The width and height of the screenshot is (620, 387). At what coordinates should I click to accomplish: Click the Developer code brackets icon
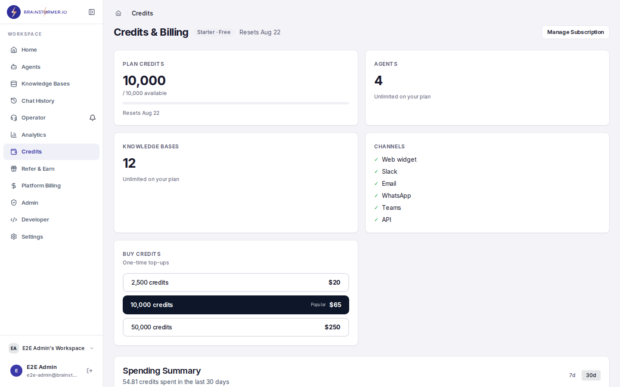pyautogui.click(x=14, y=220)
